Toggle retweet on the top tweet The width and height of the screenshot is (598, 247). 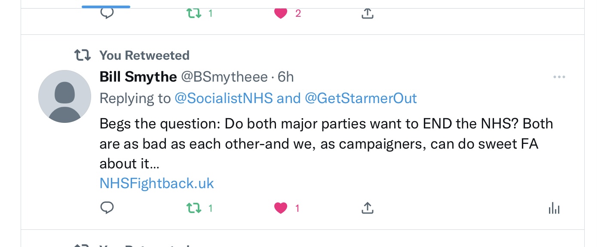(194, 13)
